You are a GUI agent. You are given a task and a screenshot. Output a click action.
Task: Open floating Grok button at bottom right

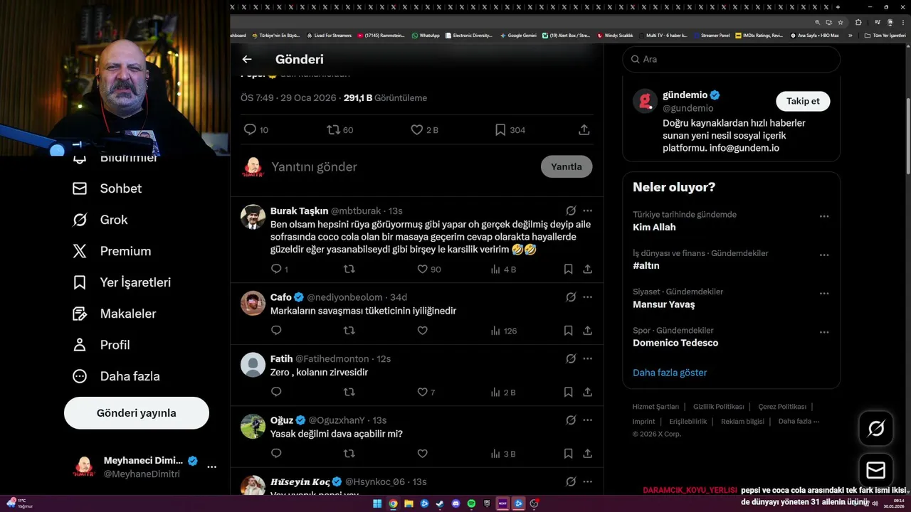point(875,428)
